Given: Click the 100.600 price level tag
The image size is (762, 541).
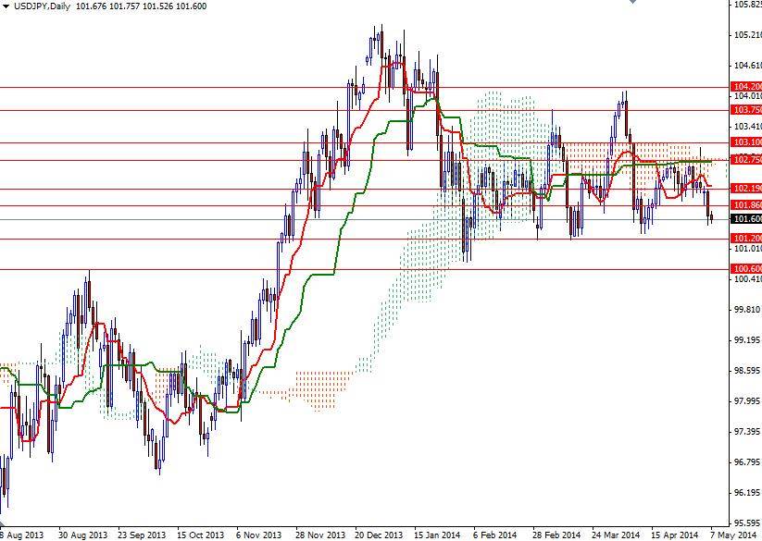Looking at the screenshot, I should coord(746,269).
